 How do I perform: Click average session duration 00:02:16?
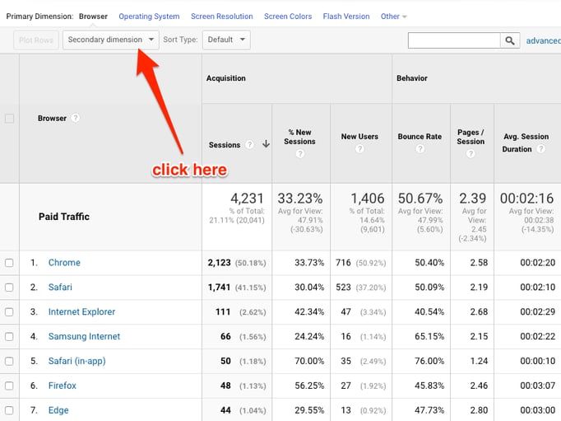(526, 199)
